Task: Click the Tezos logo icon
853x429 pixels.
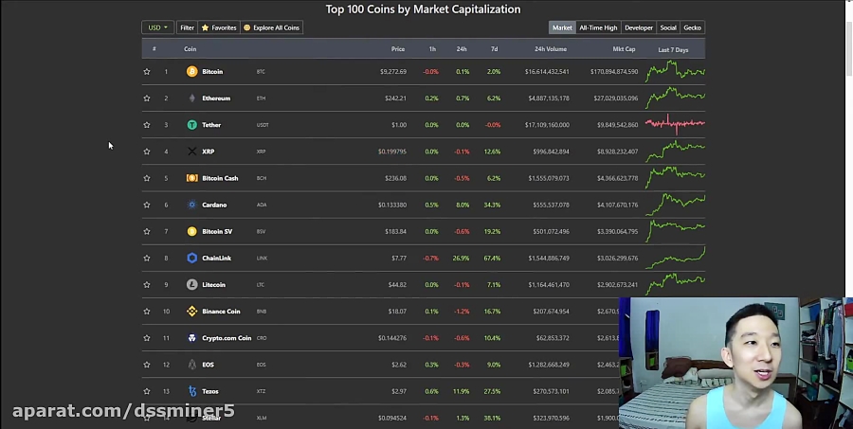Action: 192,391
